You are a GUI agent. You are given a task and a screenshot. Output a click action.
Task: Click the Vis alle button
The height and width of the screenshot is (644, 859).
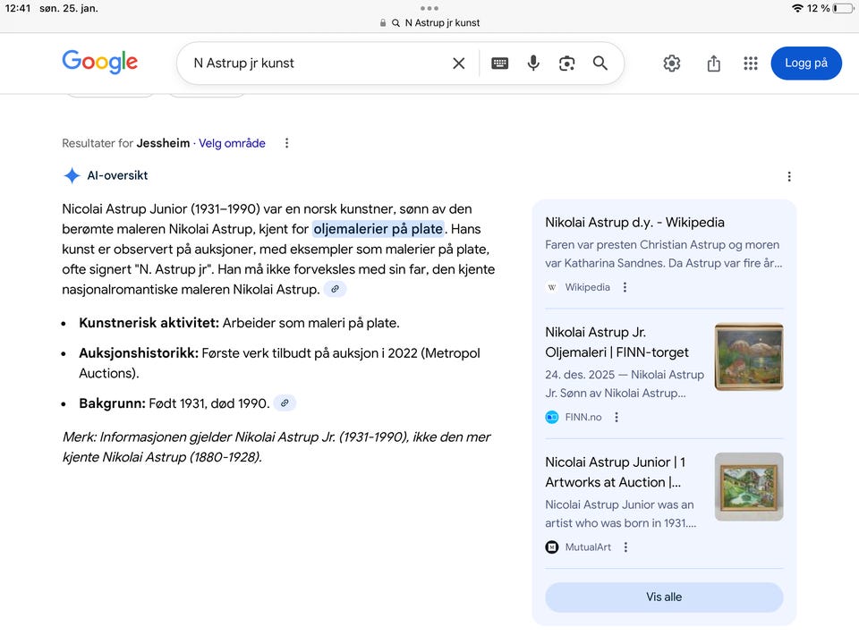664,597
